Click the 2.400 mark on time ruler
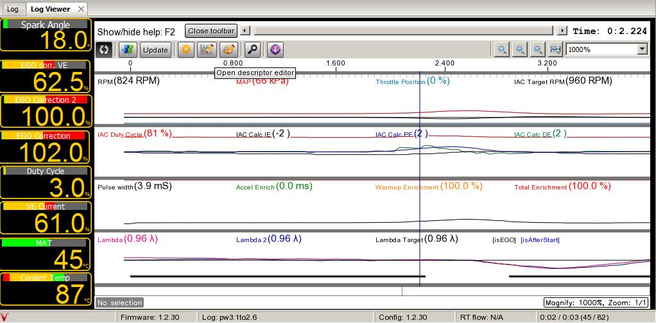 point(444,63)
